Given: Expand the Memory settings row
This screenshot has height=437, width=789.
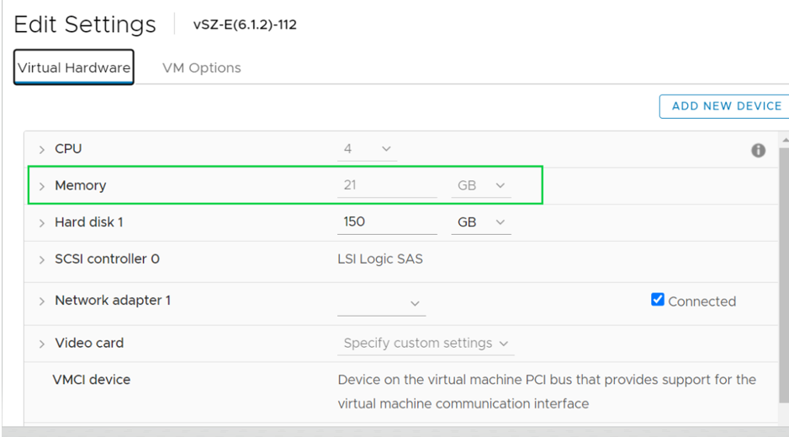Looking at the screenshot, I should [42, 186].
